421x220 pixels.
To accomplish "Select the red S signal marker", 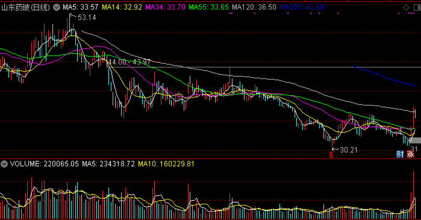I will click(x=331, y=155).
